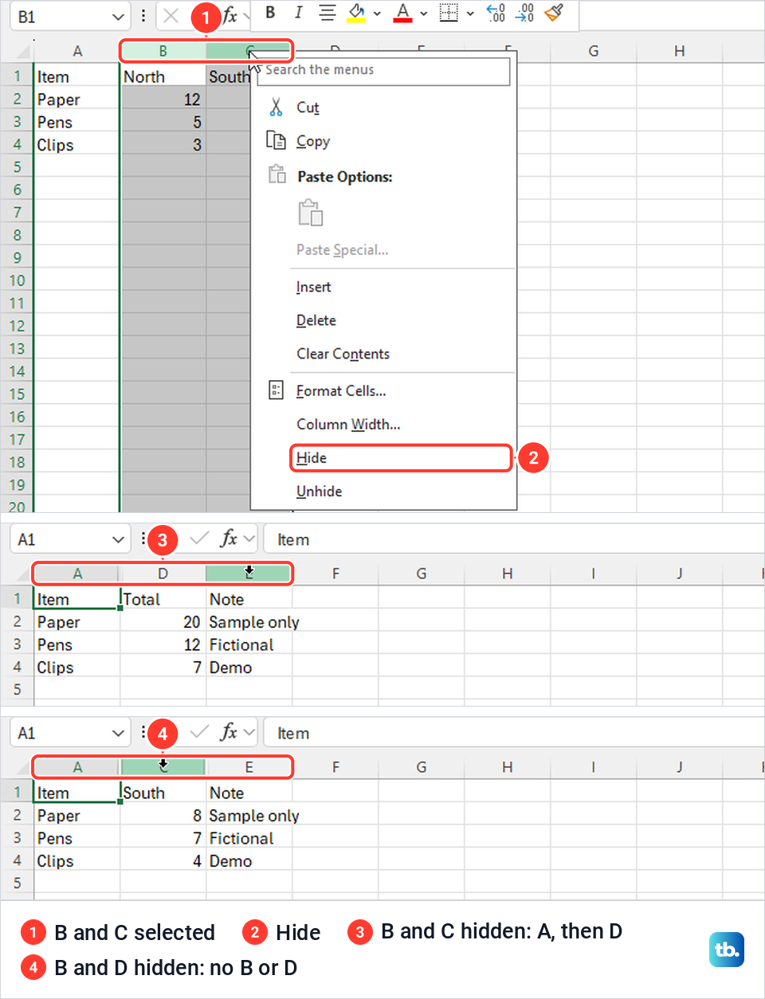The height and width of the screenshot is (999, 765).
Task: Expand the formula bar chevron in the Total sheet
Action: point(249,539)
